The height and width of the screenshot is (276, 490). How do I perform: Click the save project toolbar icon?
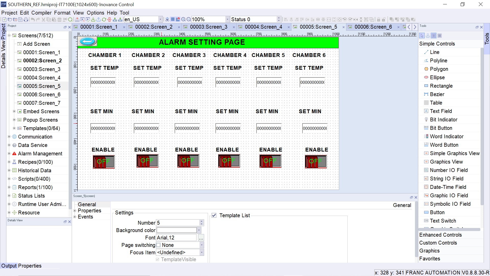click(20, 19)
